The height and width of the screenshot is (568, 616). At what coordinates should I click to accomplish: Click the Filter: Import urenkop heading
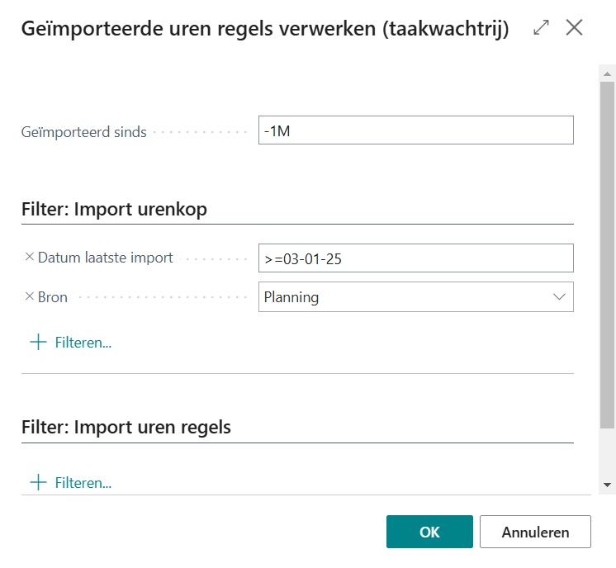point(114,210)
